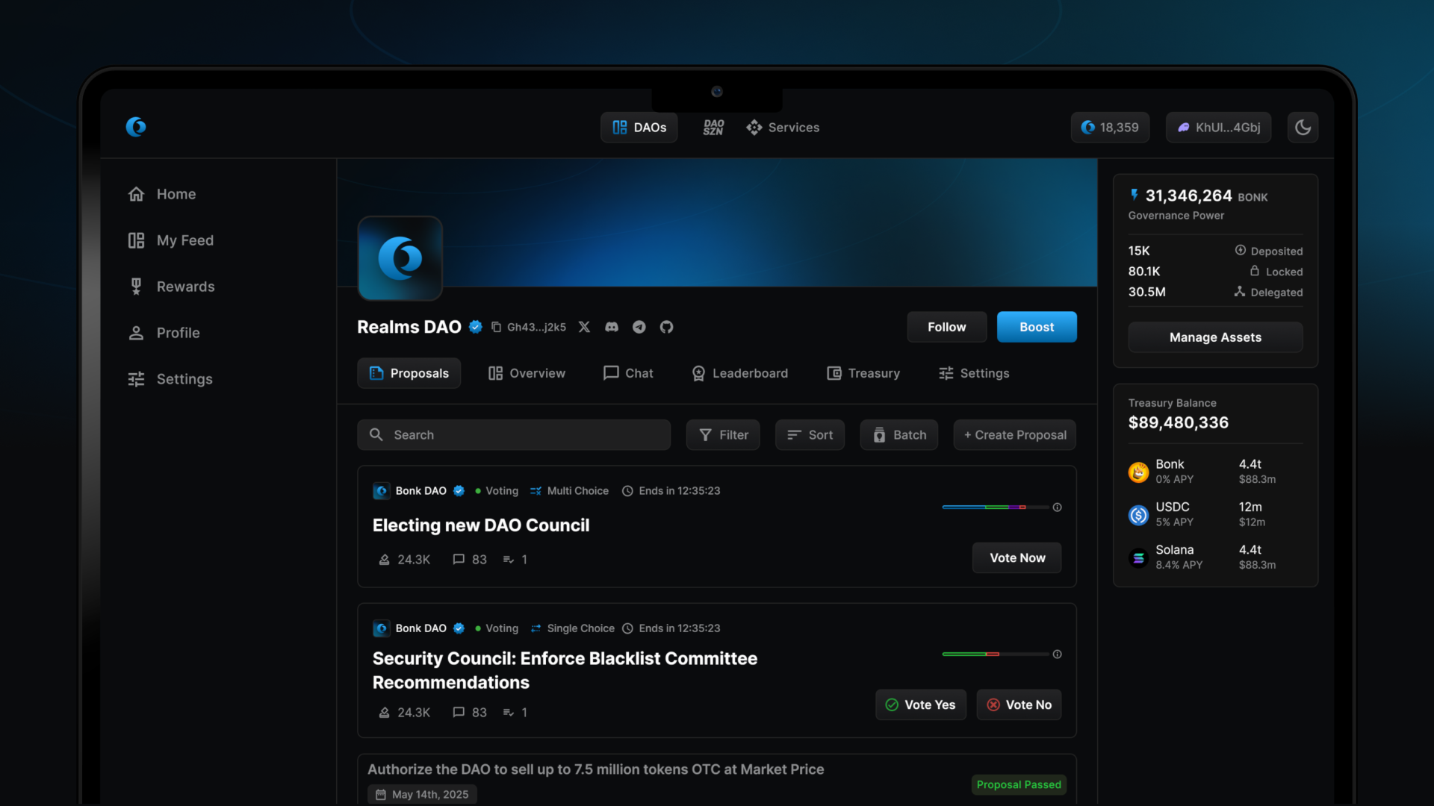Open the DAO SZN icon in top navigation
The image size is (1434, 806).
[x=713, y=128]
